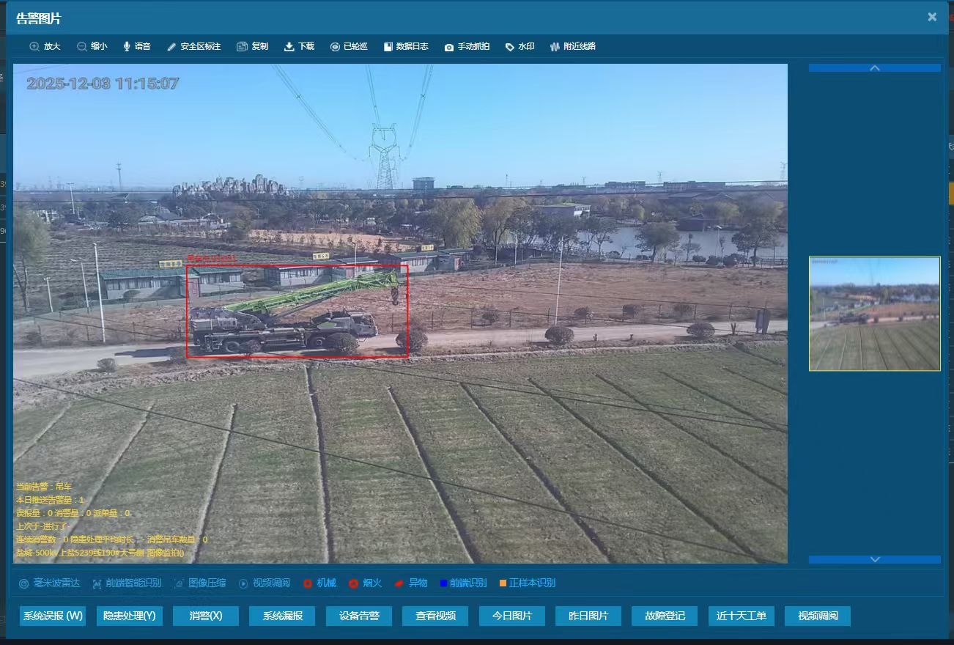Activate the 语音 microphone tool
Screen dimensions: 954x645
(x=127, y=47)
